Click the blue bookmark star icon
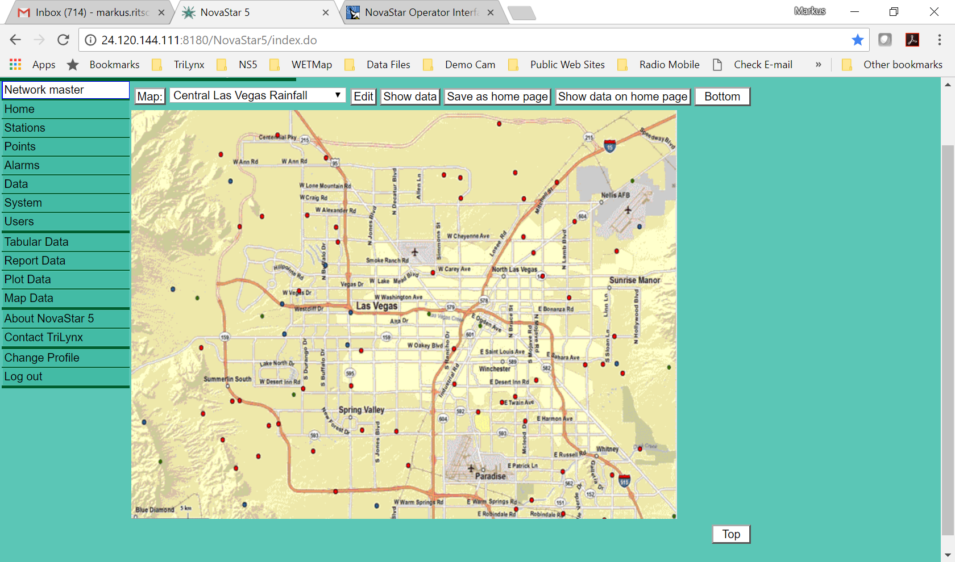 coord(857,40)
